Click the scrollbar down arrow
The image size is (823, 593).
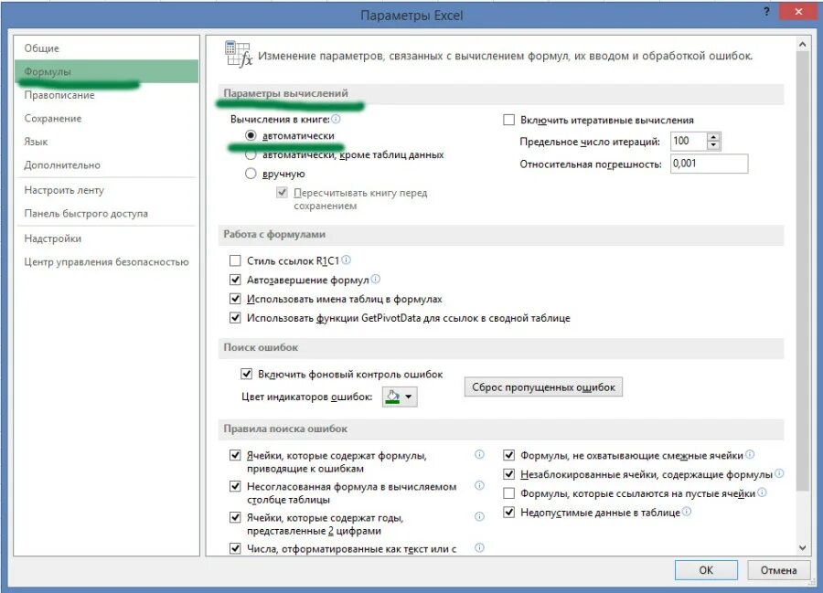803,547
